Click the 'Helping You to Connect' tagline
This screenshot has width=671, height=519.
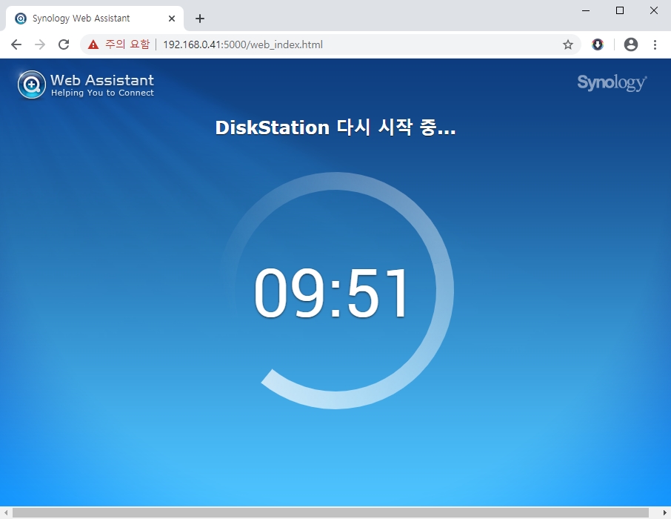click(102, 93)
